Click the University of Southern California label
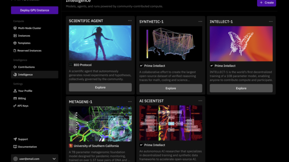The height and width of the screenshot is (162, 289). pyautogui.click(x=96, y=146)
